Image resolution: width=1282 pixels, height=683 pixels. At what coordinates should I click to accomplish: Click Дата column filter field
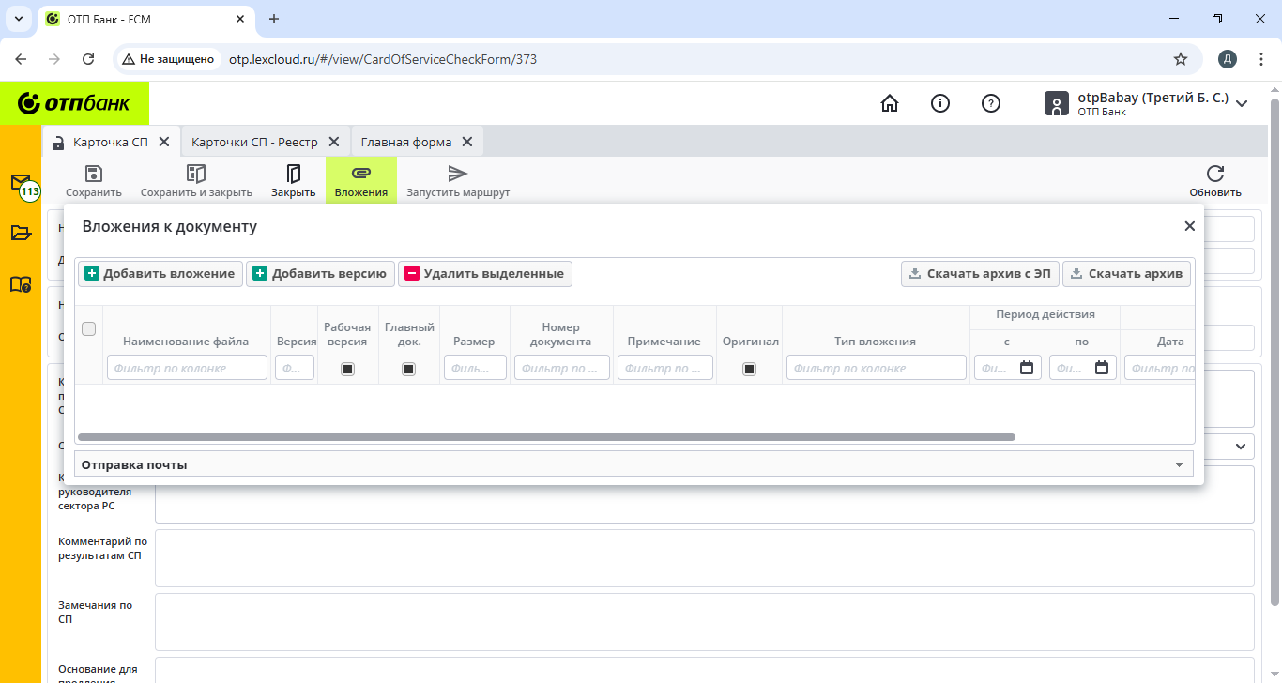click(x=1160, y=369)
